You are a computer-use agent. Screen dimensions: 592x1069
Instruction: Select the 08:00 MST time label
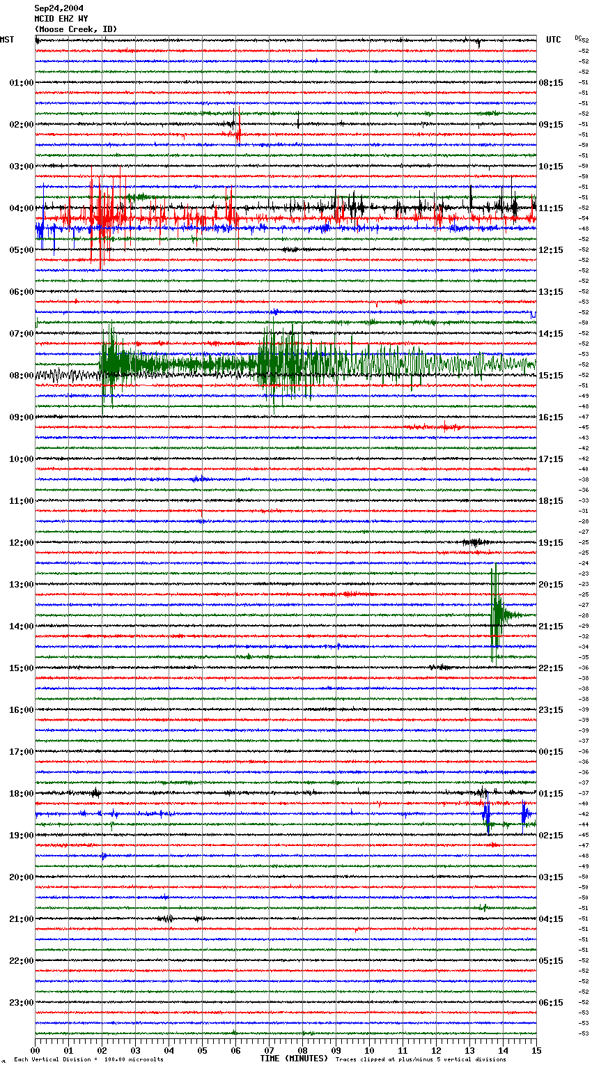[22, 376]
